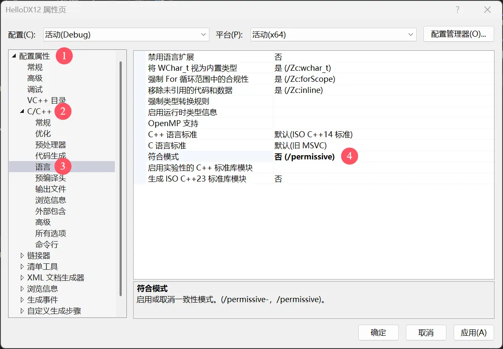The height and width of the screenshot is (349, 503).
Task: Expand the 自定义生成步骤 node
Action: click(22, 311)
